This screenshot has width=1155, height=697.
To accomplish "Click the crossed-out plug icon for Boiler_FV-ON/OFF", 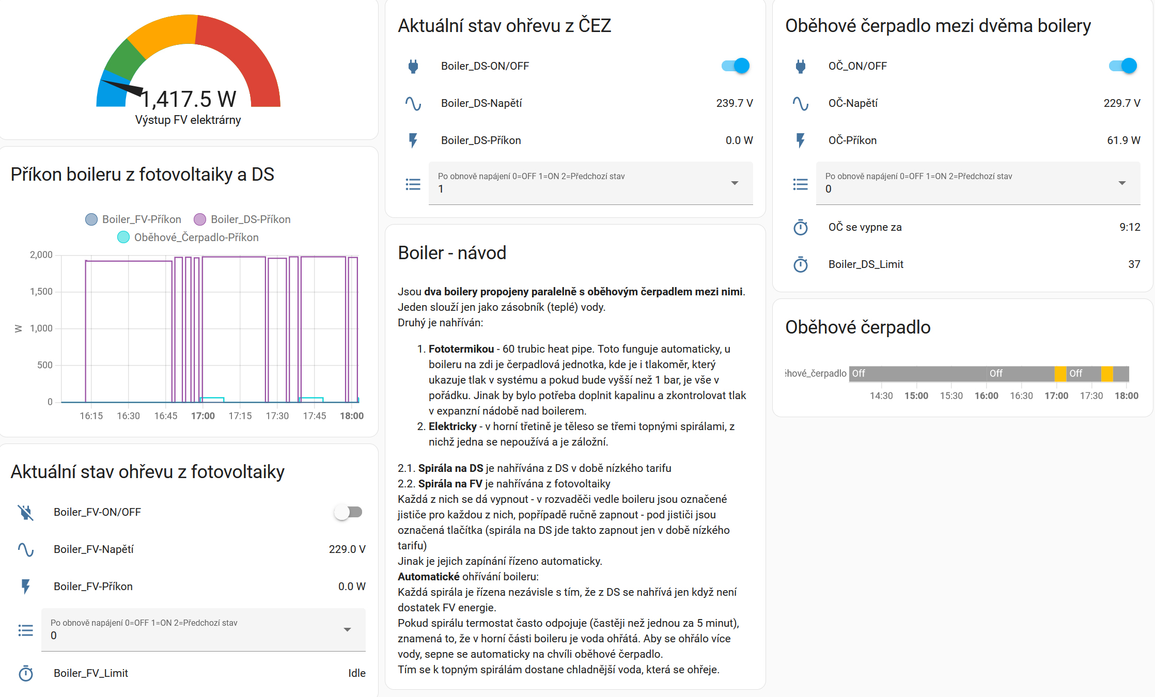I will 25,512.
